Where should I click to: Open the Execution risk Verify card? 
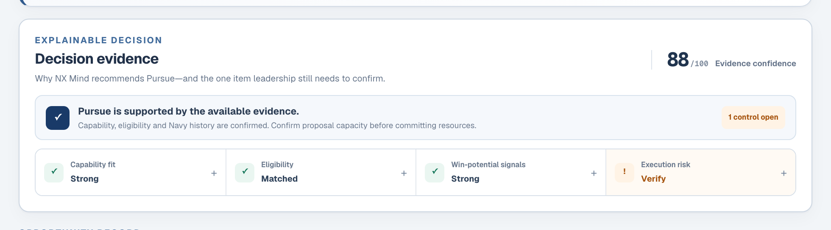(x=701, y=172)
